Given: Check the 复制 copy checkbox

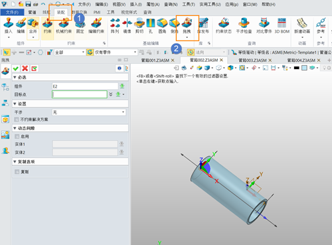Looking at the screenshot, I should [x=17, y=172].
